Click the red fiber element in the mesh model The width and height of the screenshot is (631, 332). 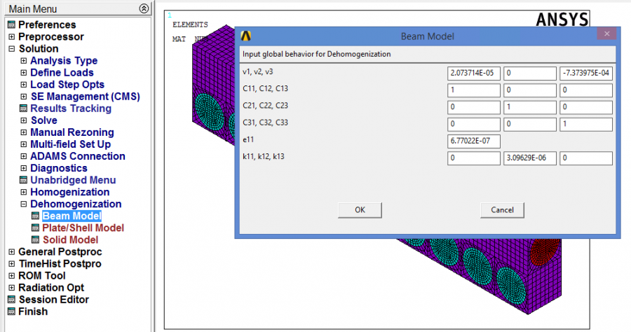(x=545, y=251)
